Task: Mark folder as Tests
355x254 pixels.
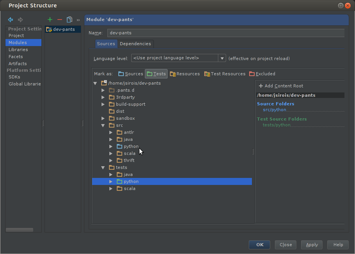Action: tap(156, 74)
